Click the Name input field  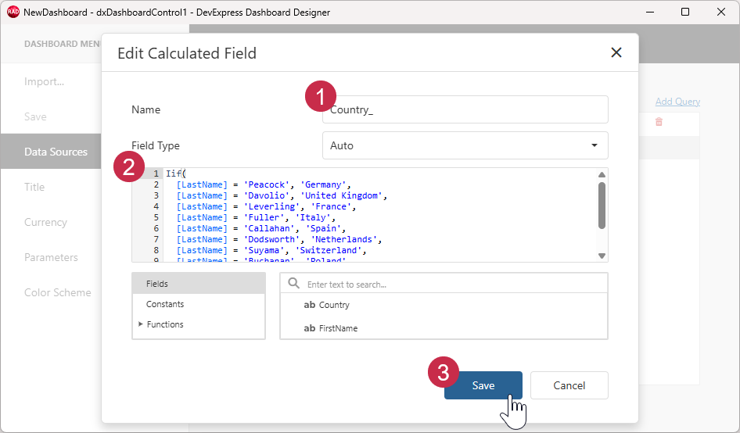pos(465,110)
